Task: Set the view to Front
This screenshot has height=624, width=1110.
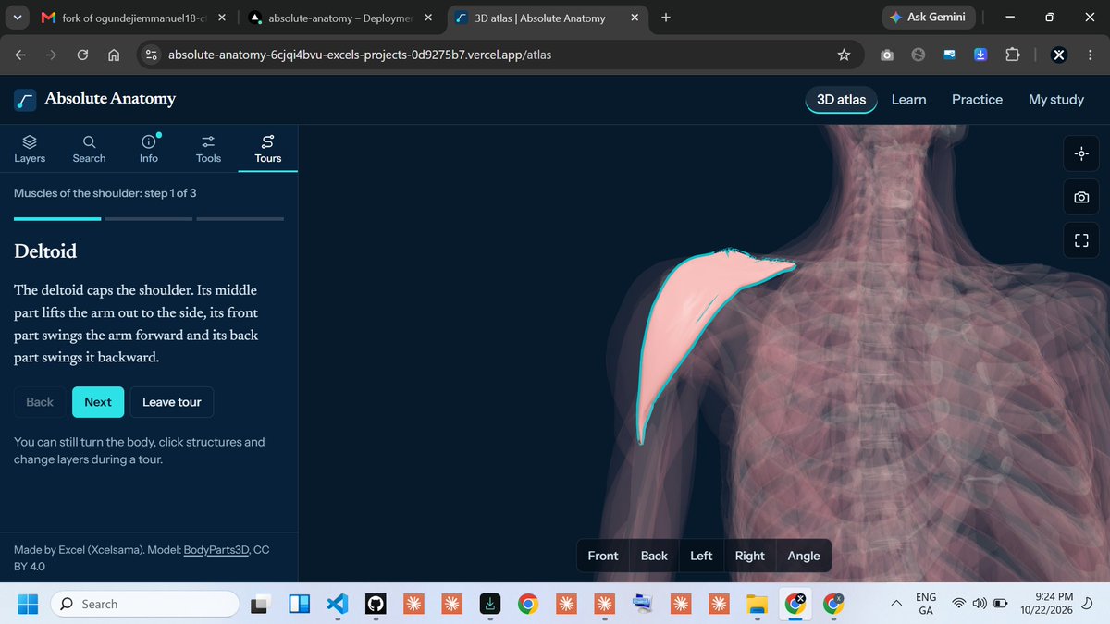Action: click(603, 556)
